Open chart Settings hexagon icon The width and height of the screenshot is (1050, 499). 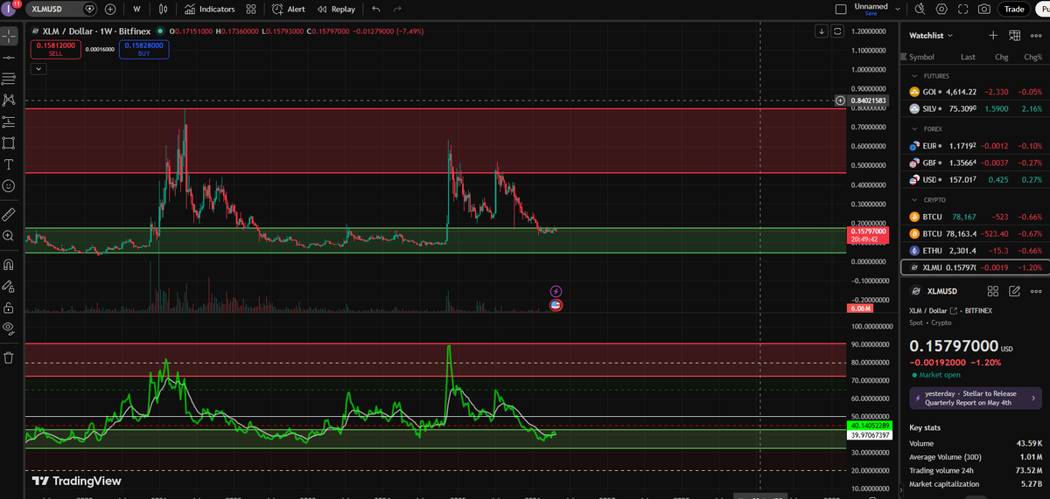(x=941, y=9)
